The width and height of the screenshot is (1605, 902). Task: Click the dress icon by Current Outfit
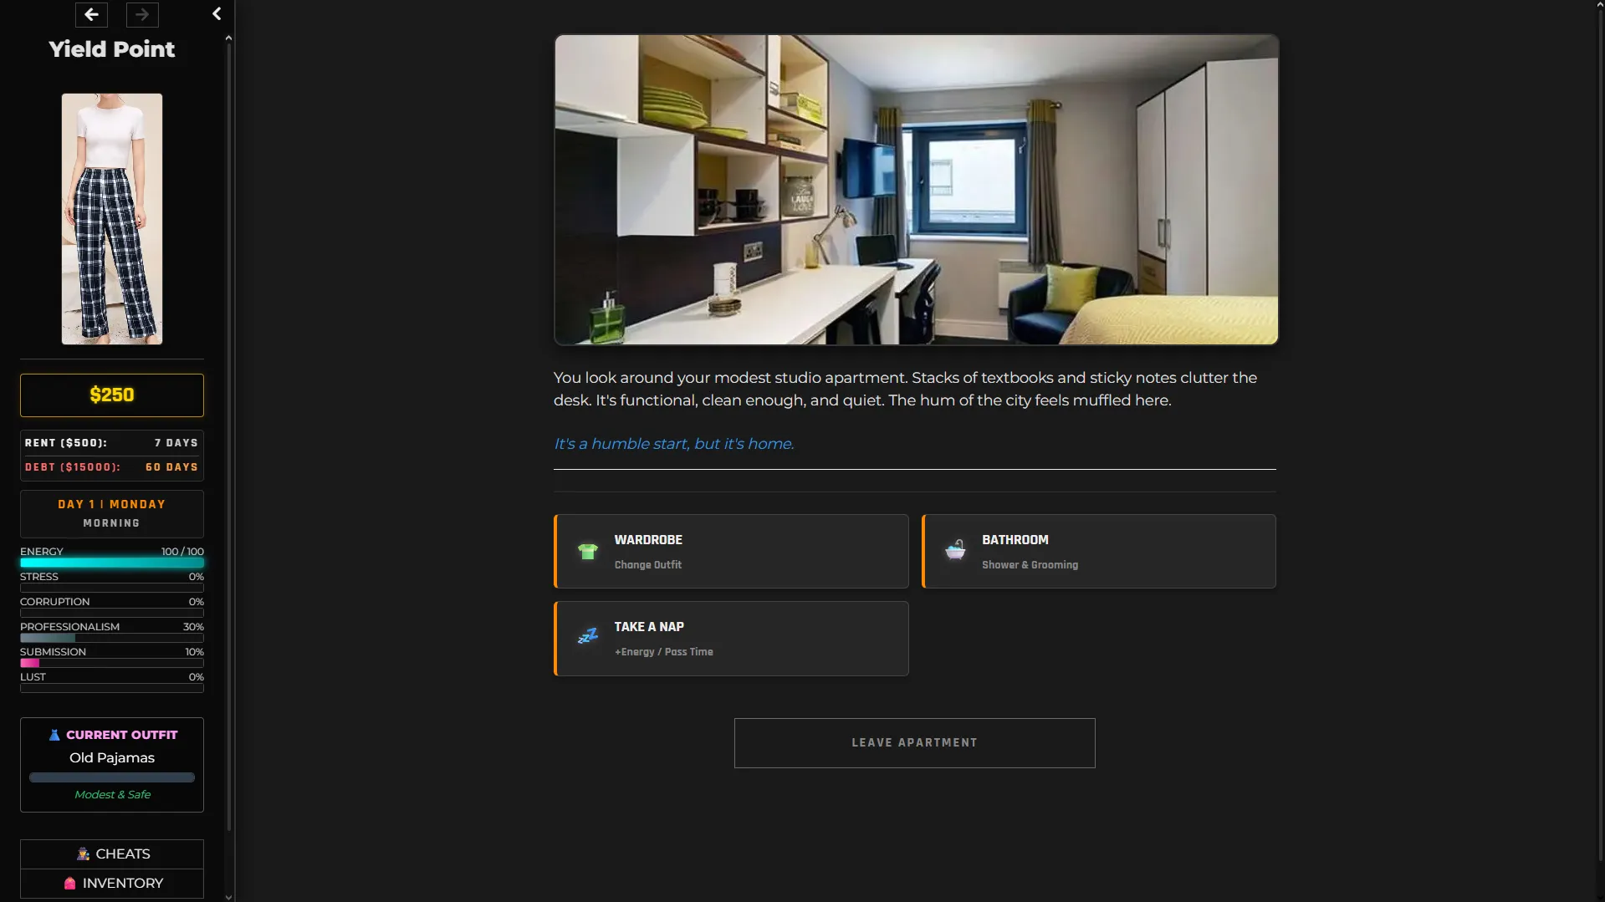click(x=54, y=735)
